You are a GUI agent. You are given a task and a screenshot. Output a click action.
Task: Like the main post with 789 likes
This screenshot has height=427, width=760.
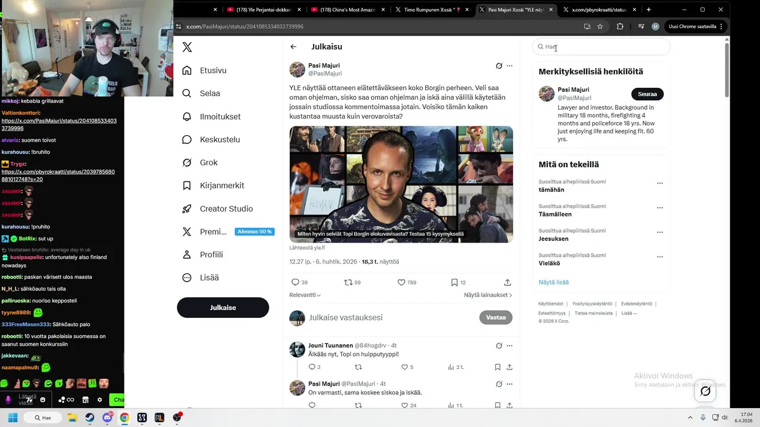tap(401, 282)
